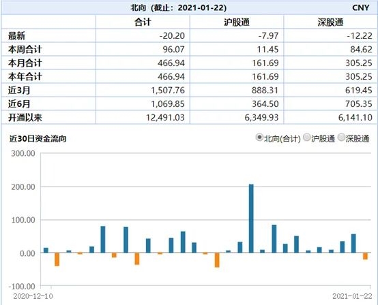Click the -100.00 y-axis label
This screenshot has height=305, width=378.
click(22, 287)
